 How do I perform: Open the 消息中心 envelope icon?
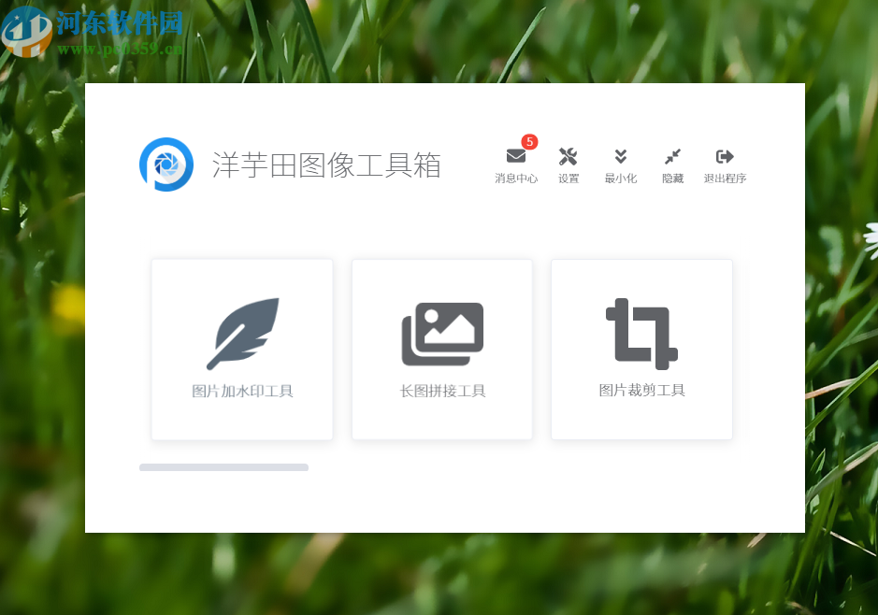pyautogui.click(x=515, y=156)
